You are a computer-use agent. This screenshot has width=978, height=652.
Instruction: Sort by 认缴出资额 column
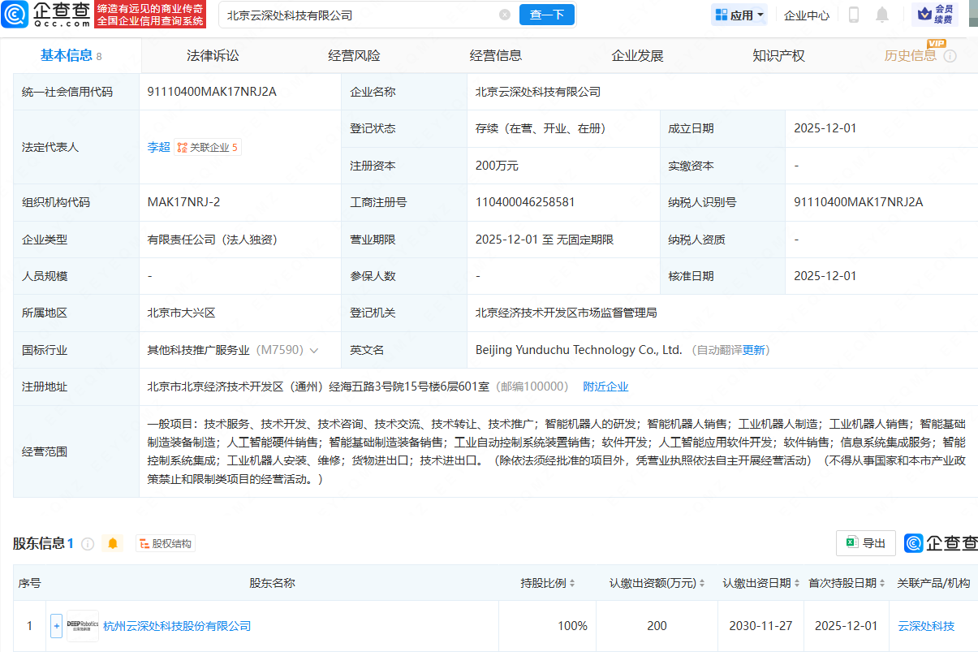(x=657, y=583)
